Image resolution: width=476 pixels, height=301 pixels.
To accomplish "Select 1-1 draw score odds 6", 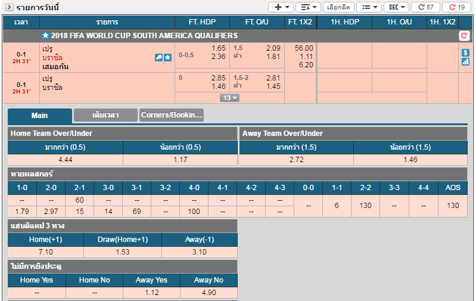I will click(x=337, y=206).
